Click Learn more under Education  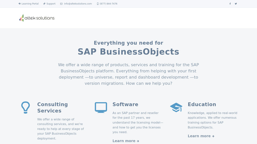[201, 136]
